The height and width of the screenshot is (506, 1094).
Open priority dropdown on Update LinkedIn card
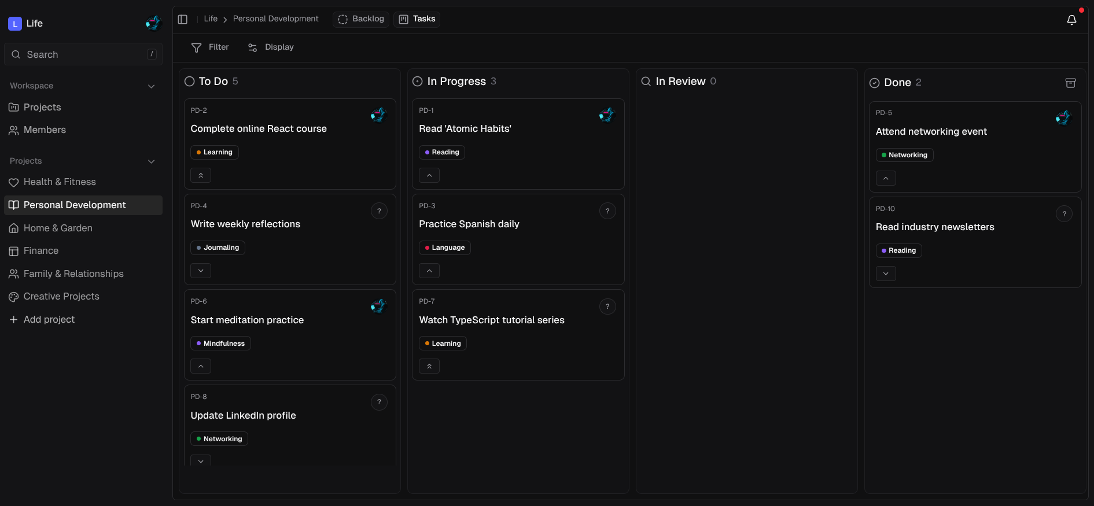(x=201, y=461)
